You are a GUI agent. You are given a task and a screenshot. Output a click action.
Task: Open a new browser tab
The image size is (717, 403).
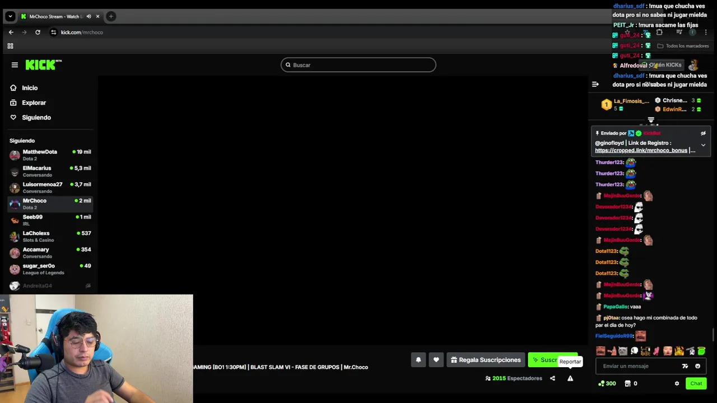coord(111,16)
